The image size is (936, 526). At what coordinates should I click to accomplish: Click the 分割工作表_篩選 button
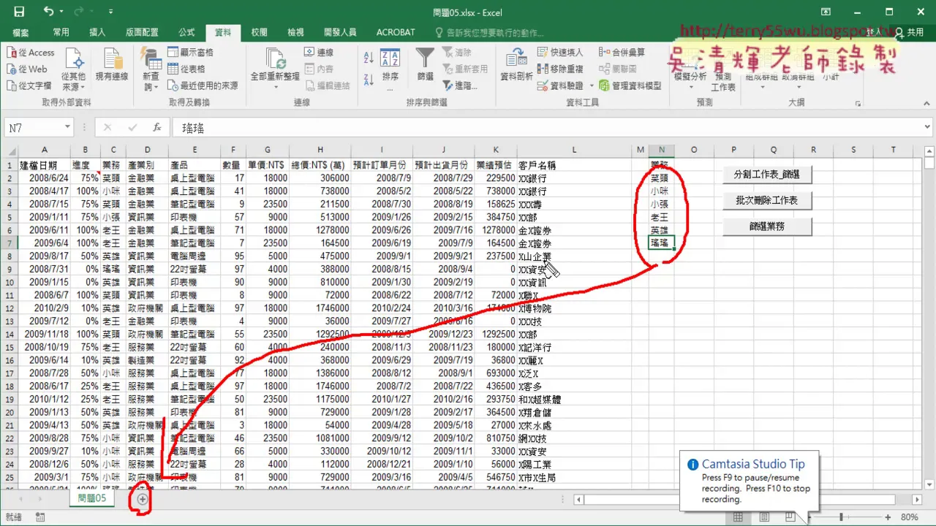(767, 175)
